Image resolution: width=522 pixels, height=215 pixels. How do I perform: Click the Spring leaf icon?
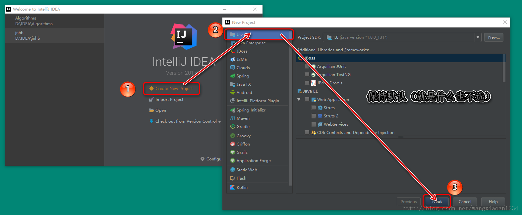(233, 76)
